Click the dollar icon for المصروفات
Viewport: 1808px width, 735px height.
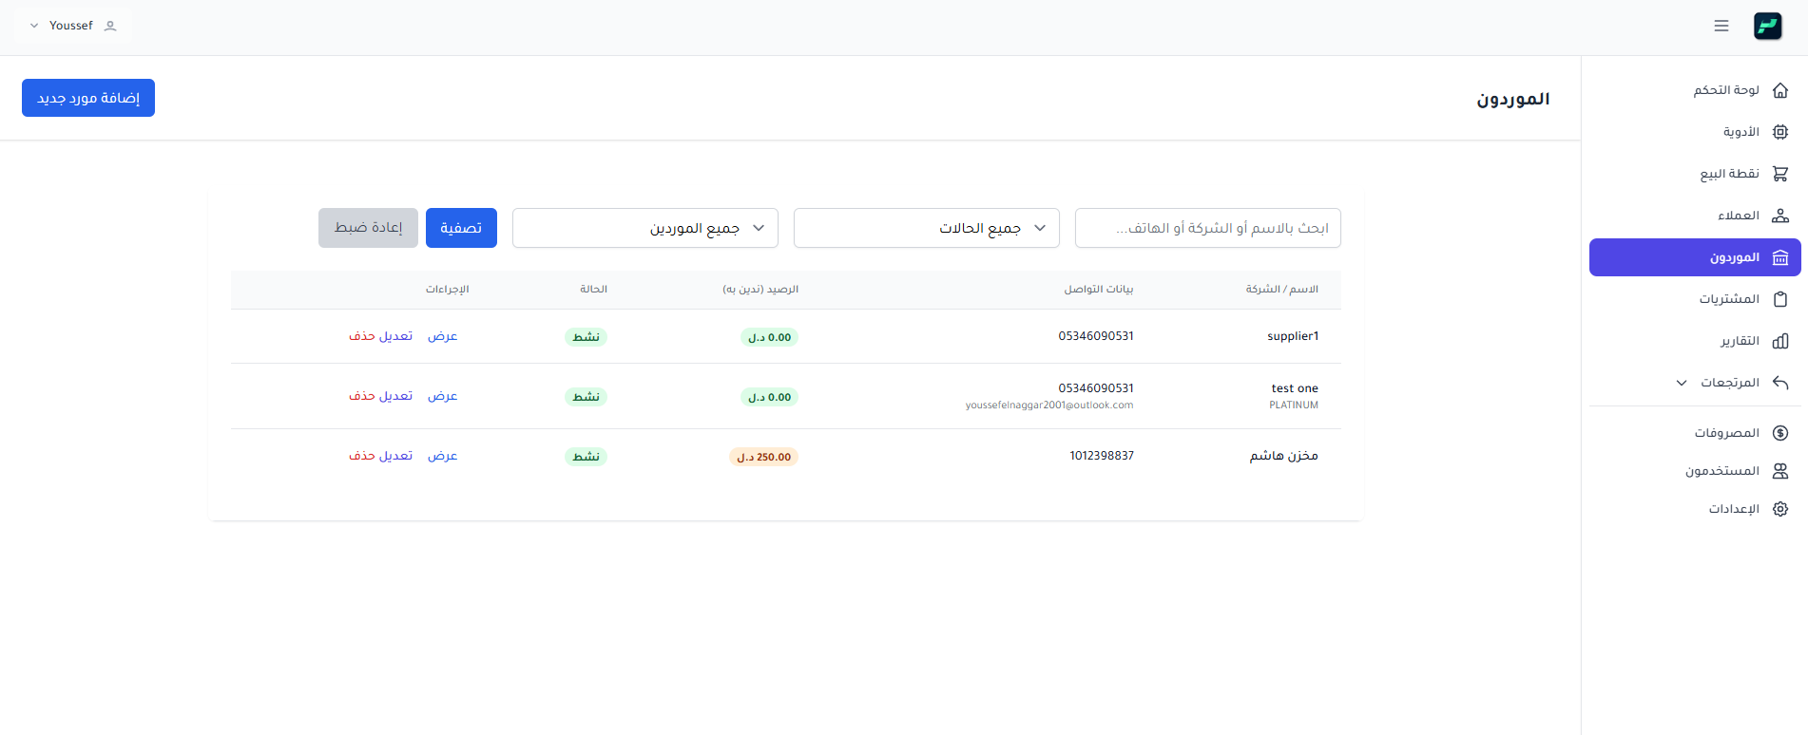(1780, 433)
